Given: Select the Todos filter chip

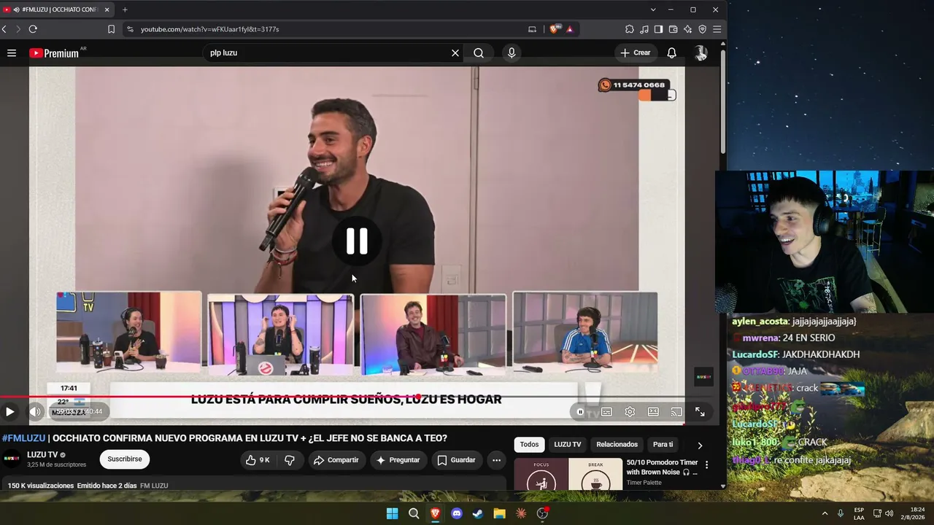Looking at the screenshot, I should (x=530, y=445).
